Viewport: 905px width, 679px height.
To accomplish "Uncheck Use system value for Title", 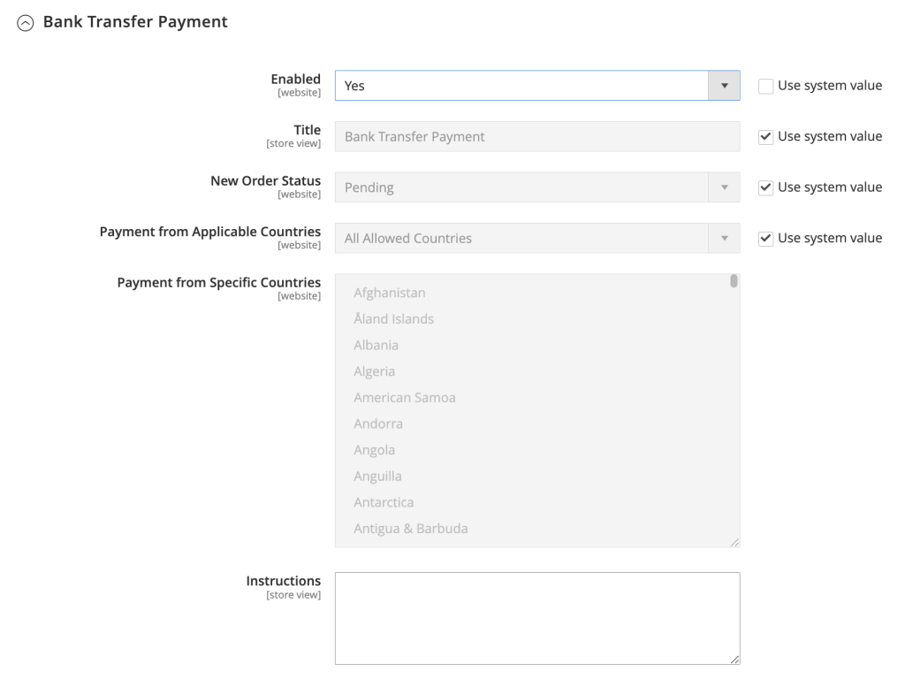I will point(765,136).
